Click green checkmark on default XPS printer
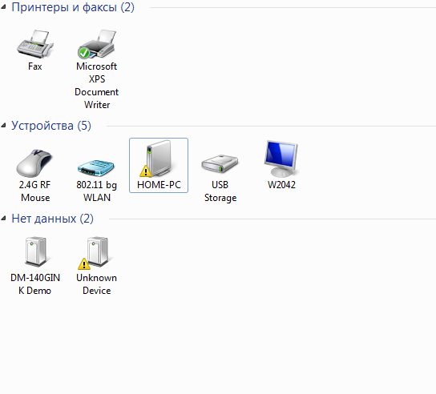Viewport: 436px width, 394px height. pos(83,53)
